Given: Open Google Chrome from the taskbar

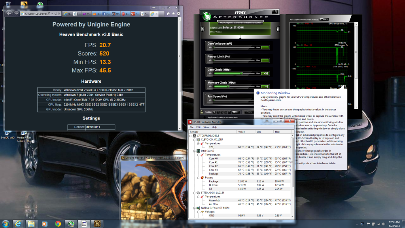Looking at the screenshot, I should click(x=58, y=224).
